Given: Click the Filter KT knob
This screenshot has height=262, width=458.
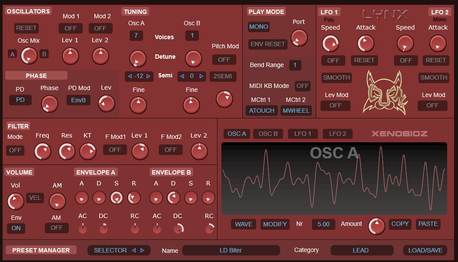Looking at the screenshot, I should tap(88, 151).
